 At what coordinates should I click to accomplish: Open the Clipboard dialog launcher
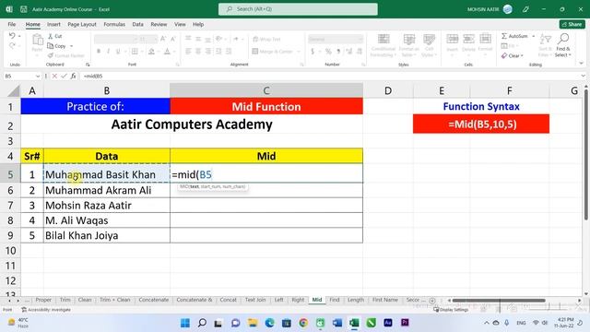click(88, 65)
